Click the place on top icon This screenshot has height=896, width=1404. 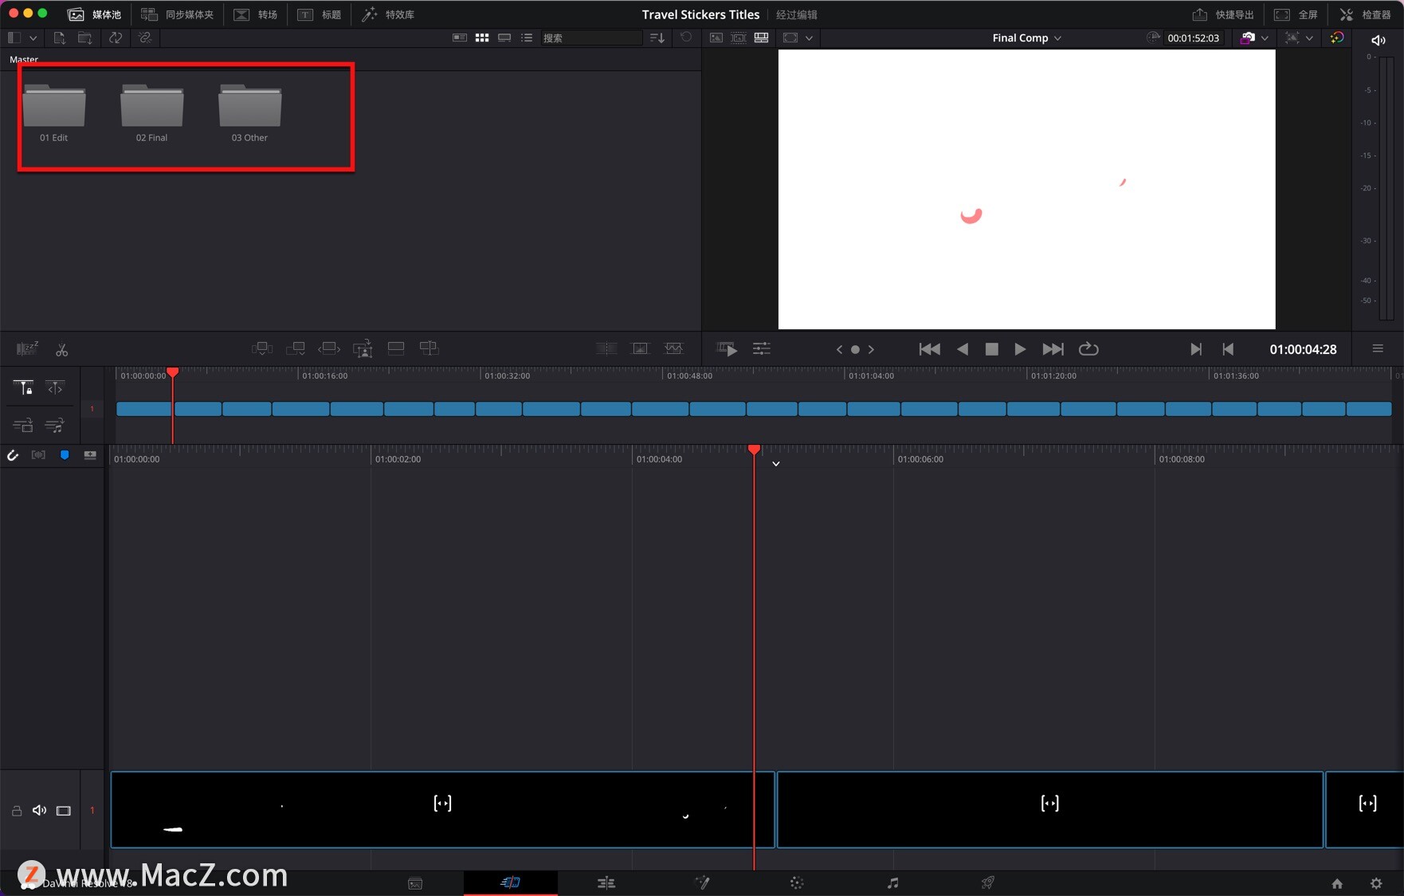click(396, 348)
